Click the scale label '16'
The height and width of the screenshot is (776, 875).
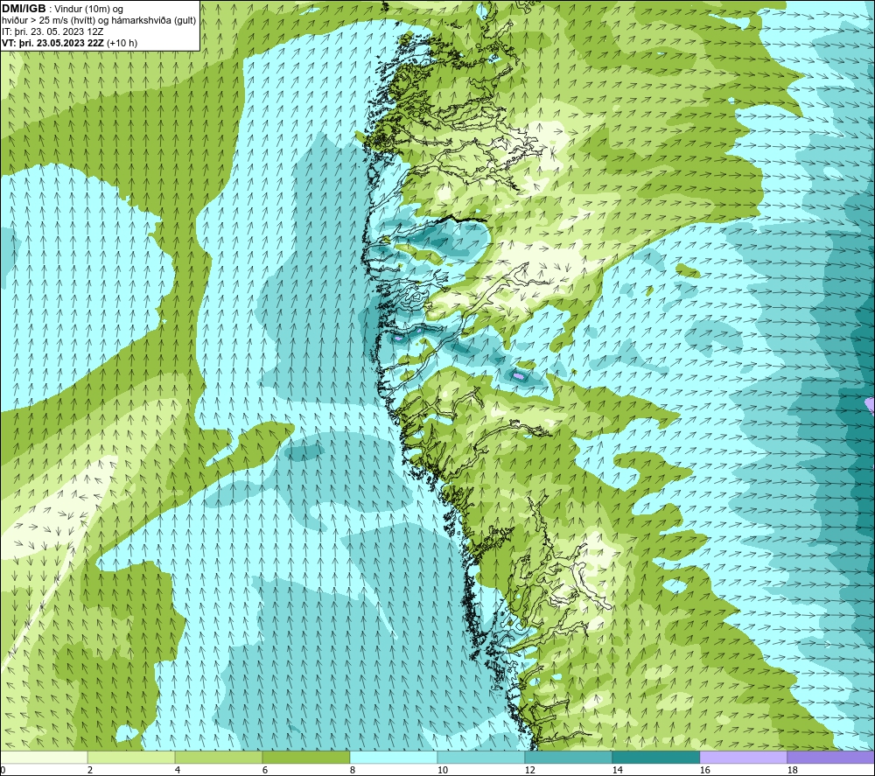click(x=704, y=771)
